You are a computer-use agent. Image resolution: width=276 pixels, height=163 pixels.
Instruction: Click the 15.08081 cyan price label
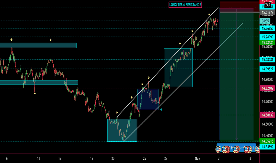(267, 60)
